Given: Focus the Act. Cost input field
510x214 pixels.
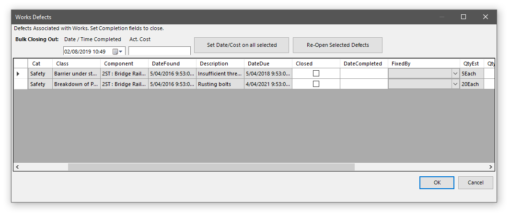Looking at the screenshot, I should 160,51.
